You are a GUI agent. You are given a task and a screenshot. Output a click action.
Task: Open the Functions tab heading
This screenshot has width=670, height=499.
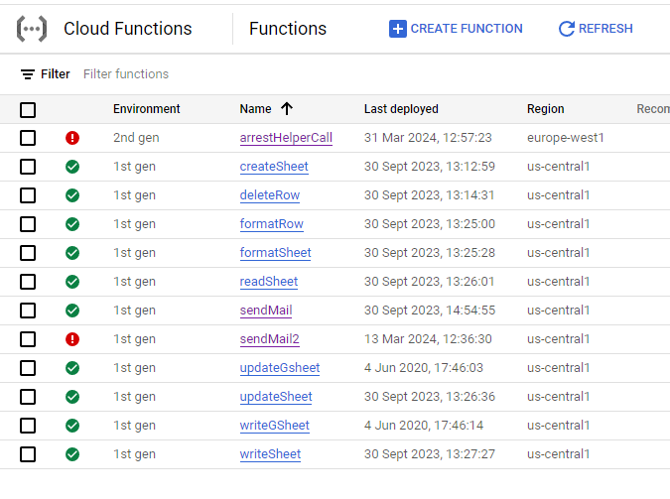tap(288, 29)
